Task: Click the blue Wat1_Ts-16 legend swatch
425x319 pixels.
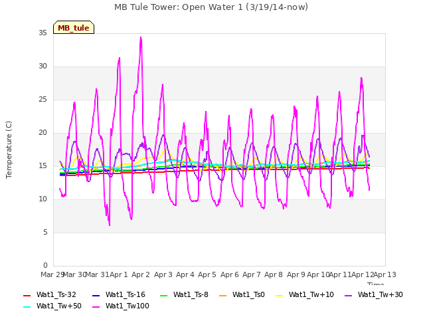Action: 96,295
